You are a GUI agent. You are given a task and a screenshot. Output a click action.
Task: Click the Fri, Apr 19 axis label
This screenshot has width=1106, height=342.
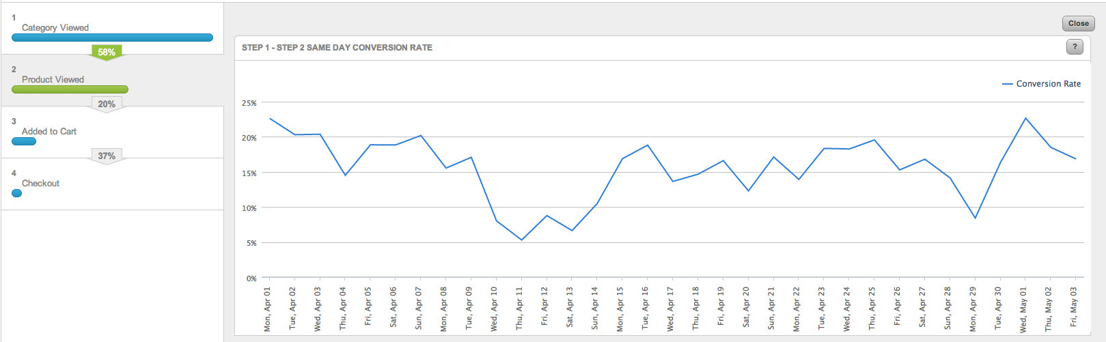tap(721, 307)
